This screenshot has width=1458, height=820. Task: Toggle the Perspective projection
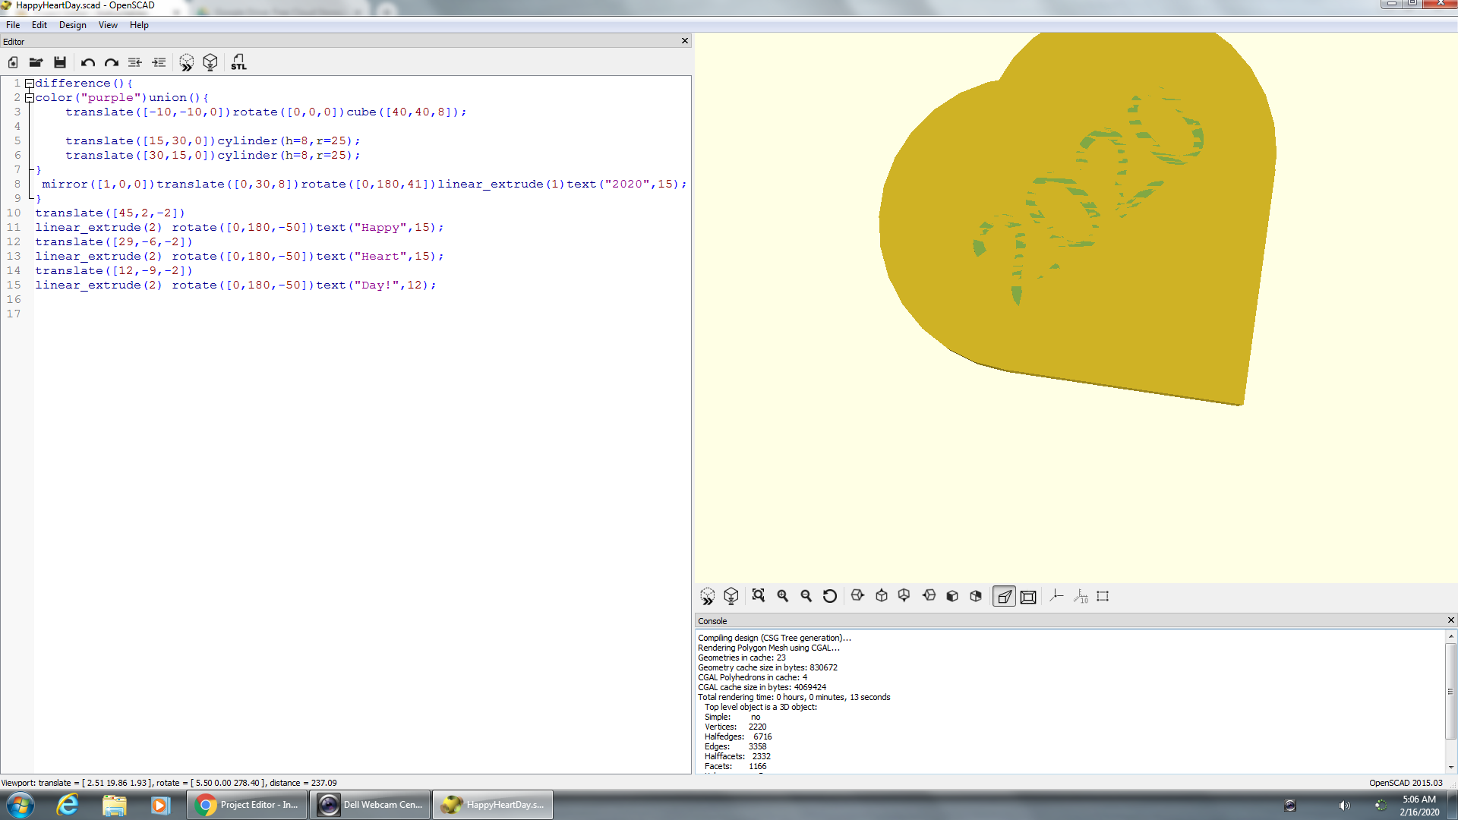pyautogui.click(x=1004, y=597)
